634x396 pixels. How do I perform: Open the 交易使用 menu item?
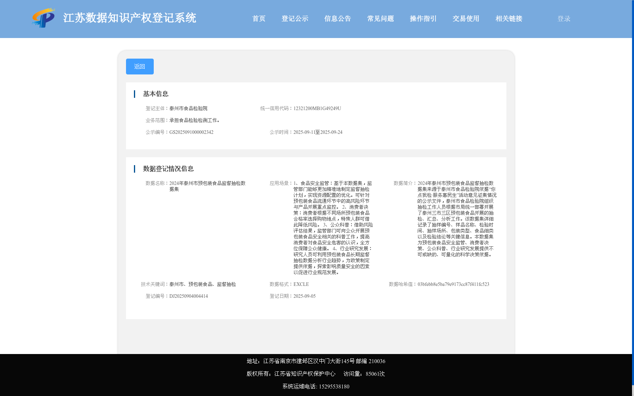pos(466,19)
